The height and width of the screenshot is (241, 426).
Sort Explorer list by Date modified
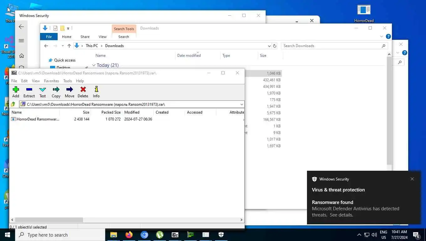click(189, 56)
